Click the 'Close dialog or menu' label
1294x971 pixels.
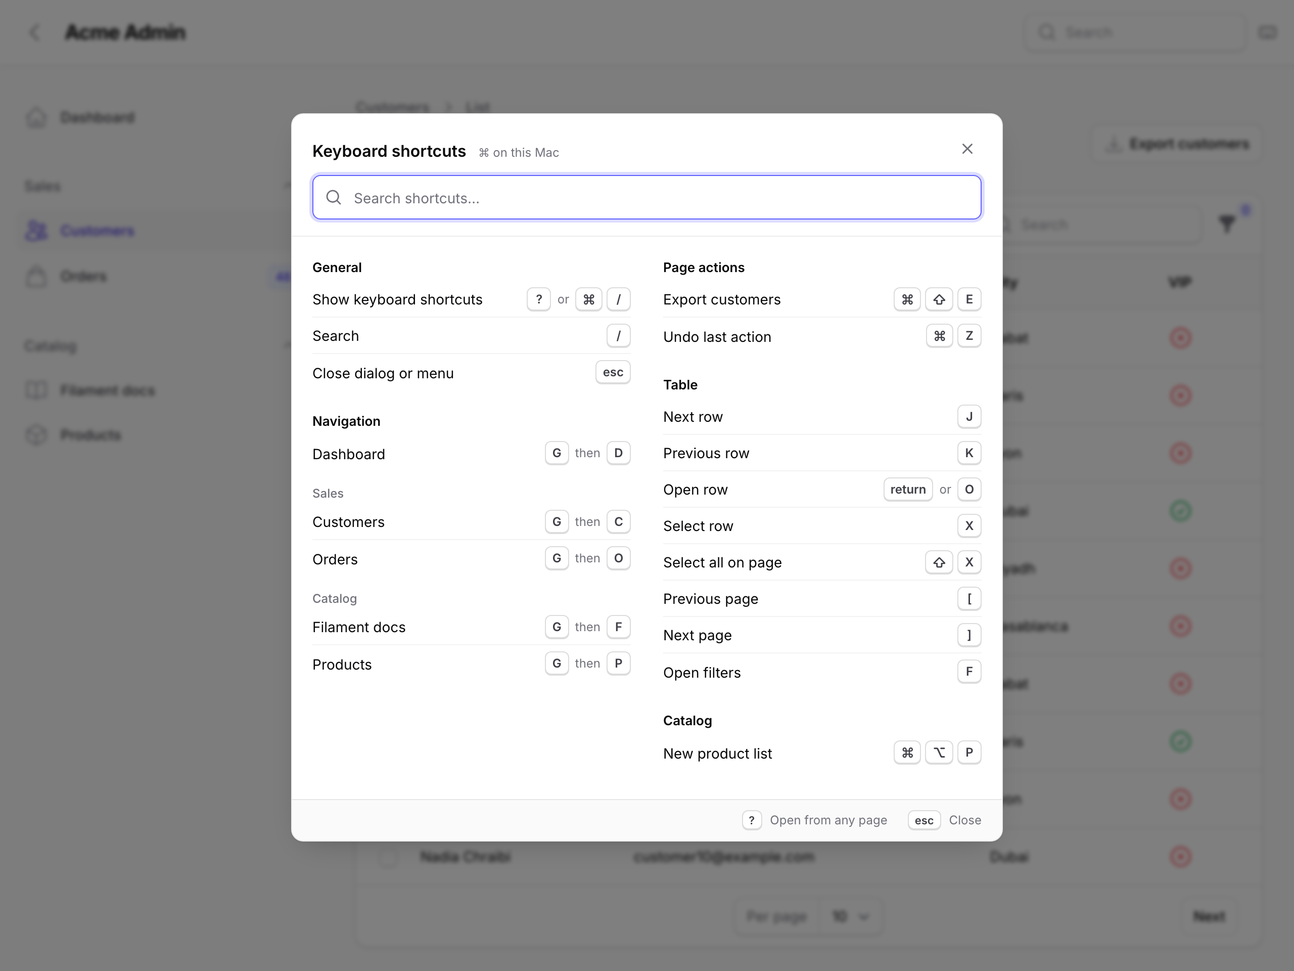pos(383,373)
